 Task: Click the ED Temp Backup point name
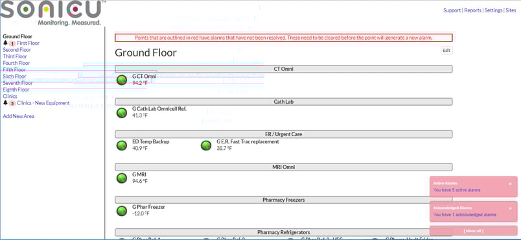pos(151,141)
